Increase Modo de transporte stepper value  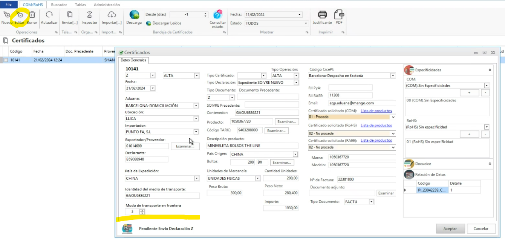coord(142,210)
